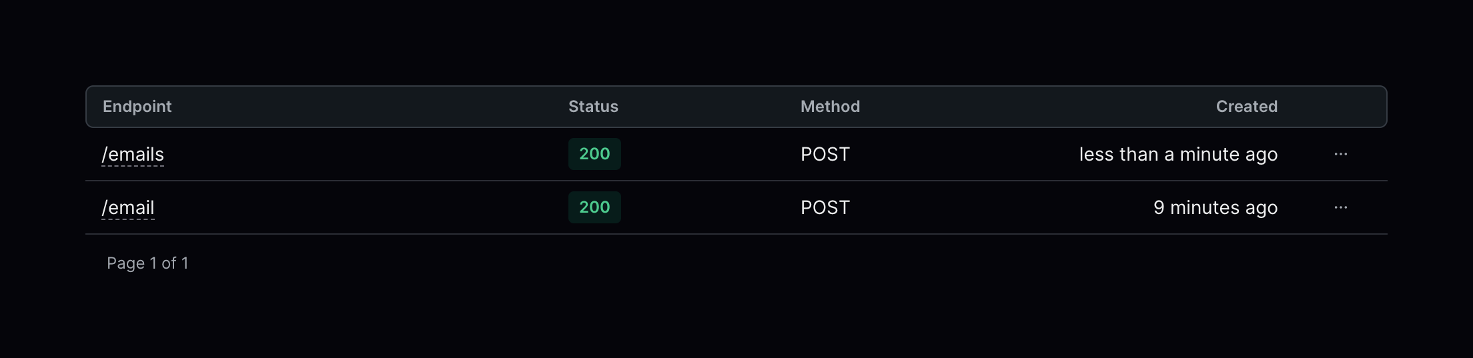The height and width of the screenshot is (358, 1473).
Task: Open the /email endpoint link
Action: pyautogui.click(x=128, y=208)
